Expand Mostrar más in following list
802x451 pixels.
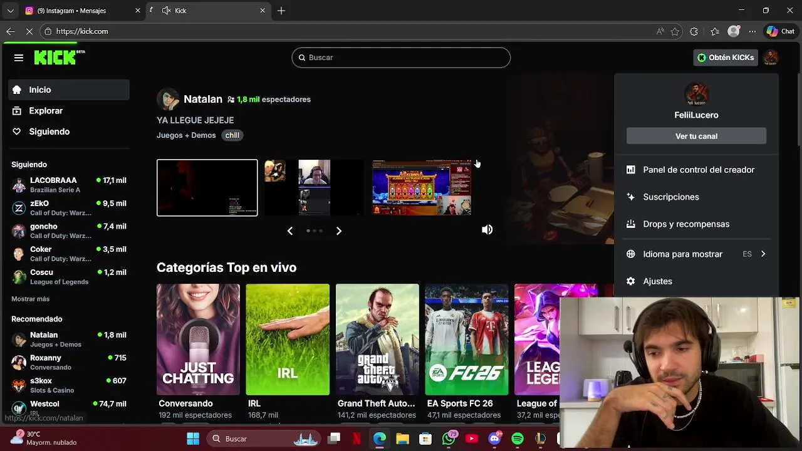tap(30, 299)
